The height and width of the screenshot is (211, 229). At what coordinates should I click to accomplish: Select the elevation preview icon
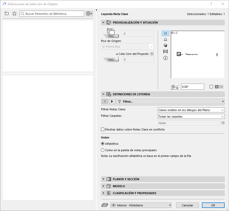pos(165,39)
